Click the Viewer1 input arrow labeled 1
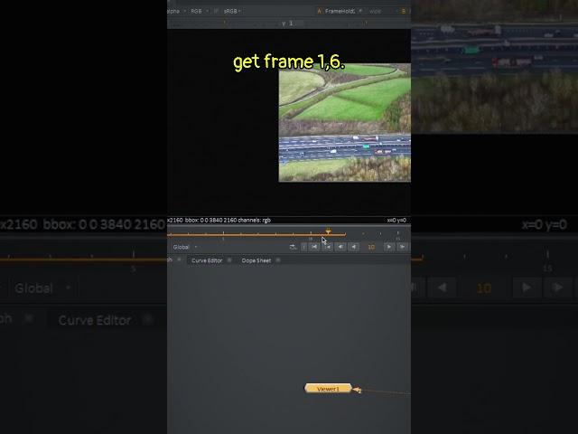Image resolution: width=578 pixels, height=434 pixels. point(358,390)
